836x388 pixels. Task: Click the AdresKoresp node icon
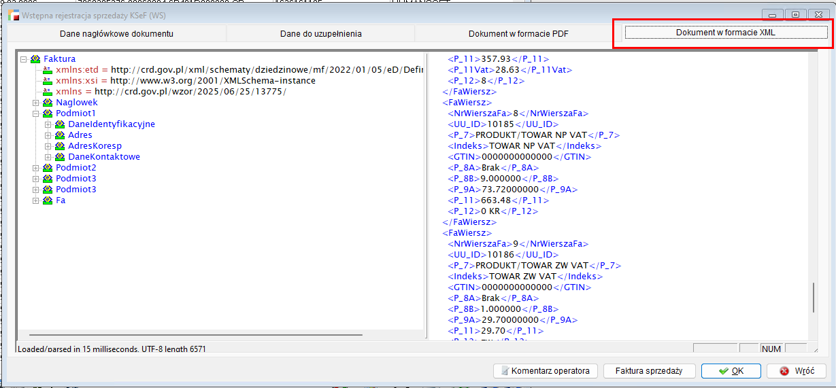[60, 146]
